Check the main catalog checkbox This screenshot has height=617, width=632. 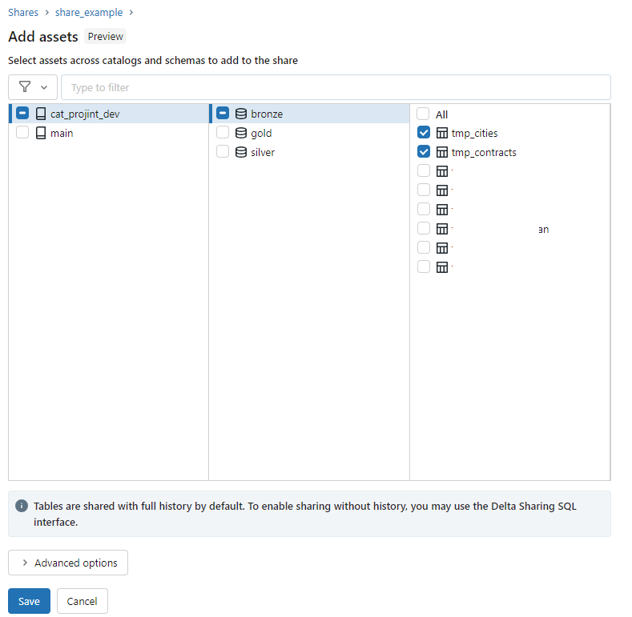[22, 133]
